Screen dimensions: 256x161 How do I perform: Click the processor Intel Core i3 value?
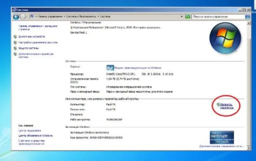140,74
